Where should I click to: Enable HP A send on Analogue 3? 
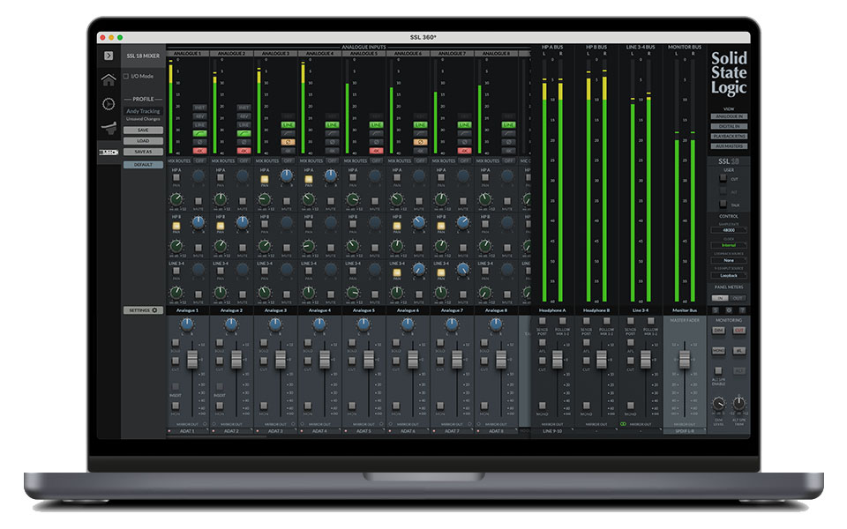point(264,179)
